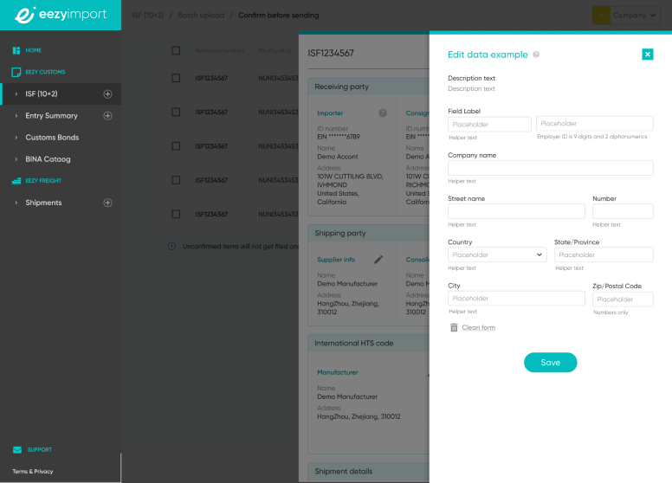This screenshot has width=672, height=483.
Task: Click the State/Province input
Action: coord(604,254)
